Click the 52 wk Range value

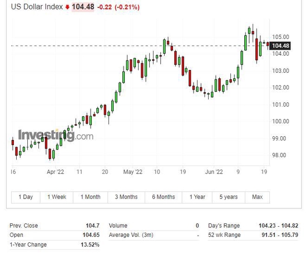(280, 235)
